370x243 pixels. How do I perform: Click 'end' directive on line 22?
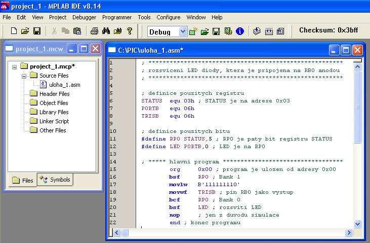175,223
